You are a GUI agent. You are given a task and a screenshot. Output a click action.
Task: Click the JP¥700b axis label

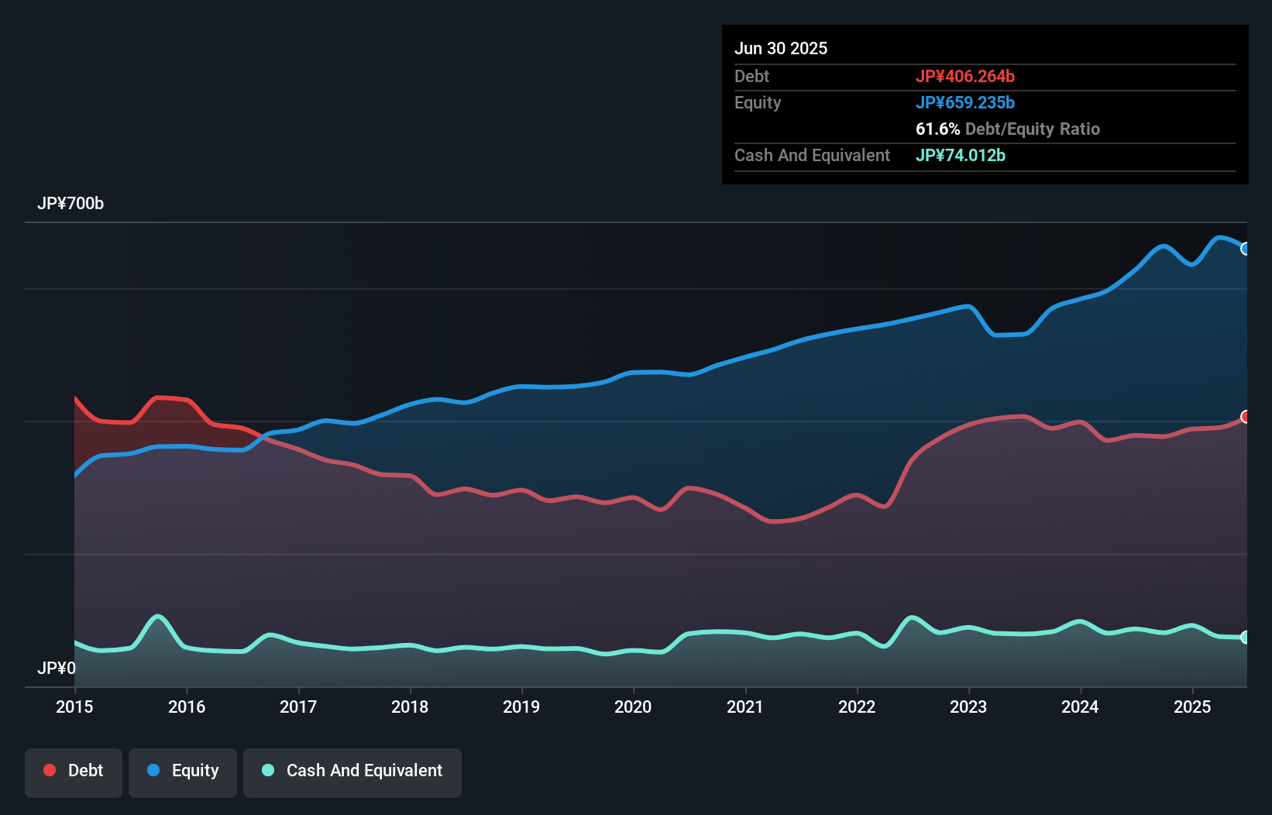tap(70, 204)
